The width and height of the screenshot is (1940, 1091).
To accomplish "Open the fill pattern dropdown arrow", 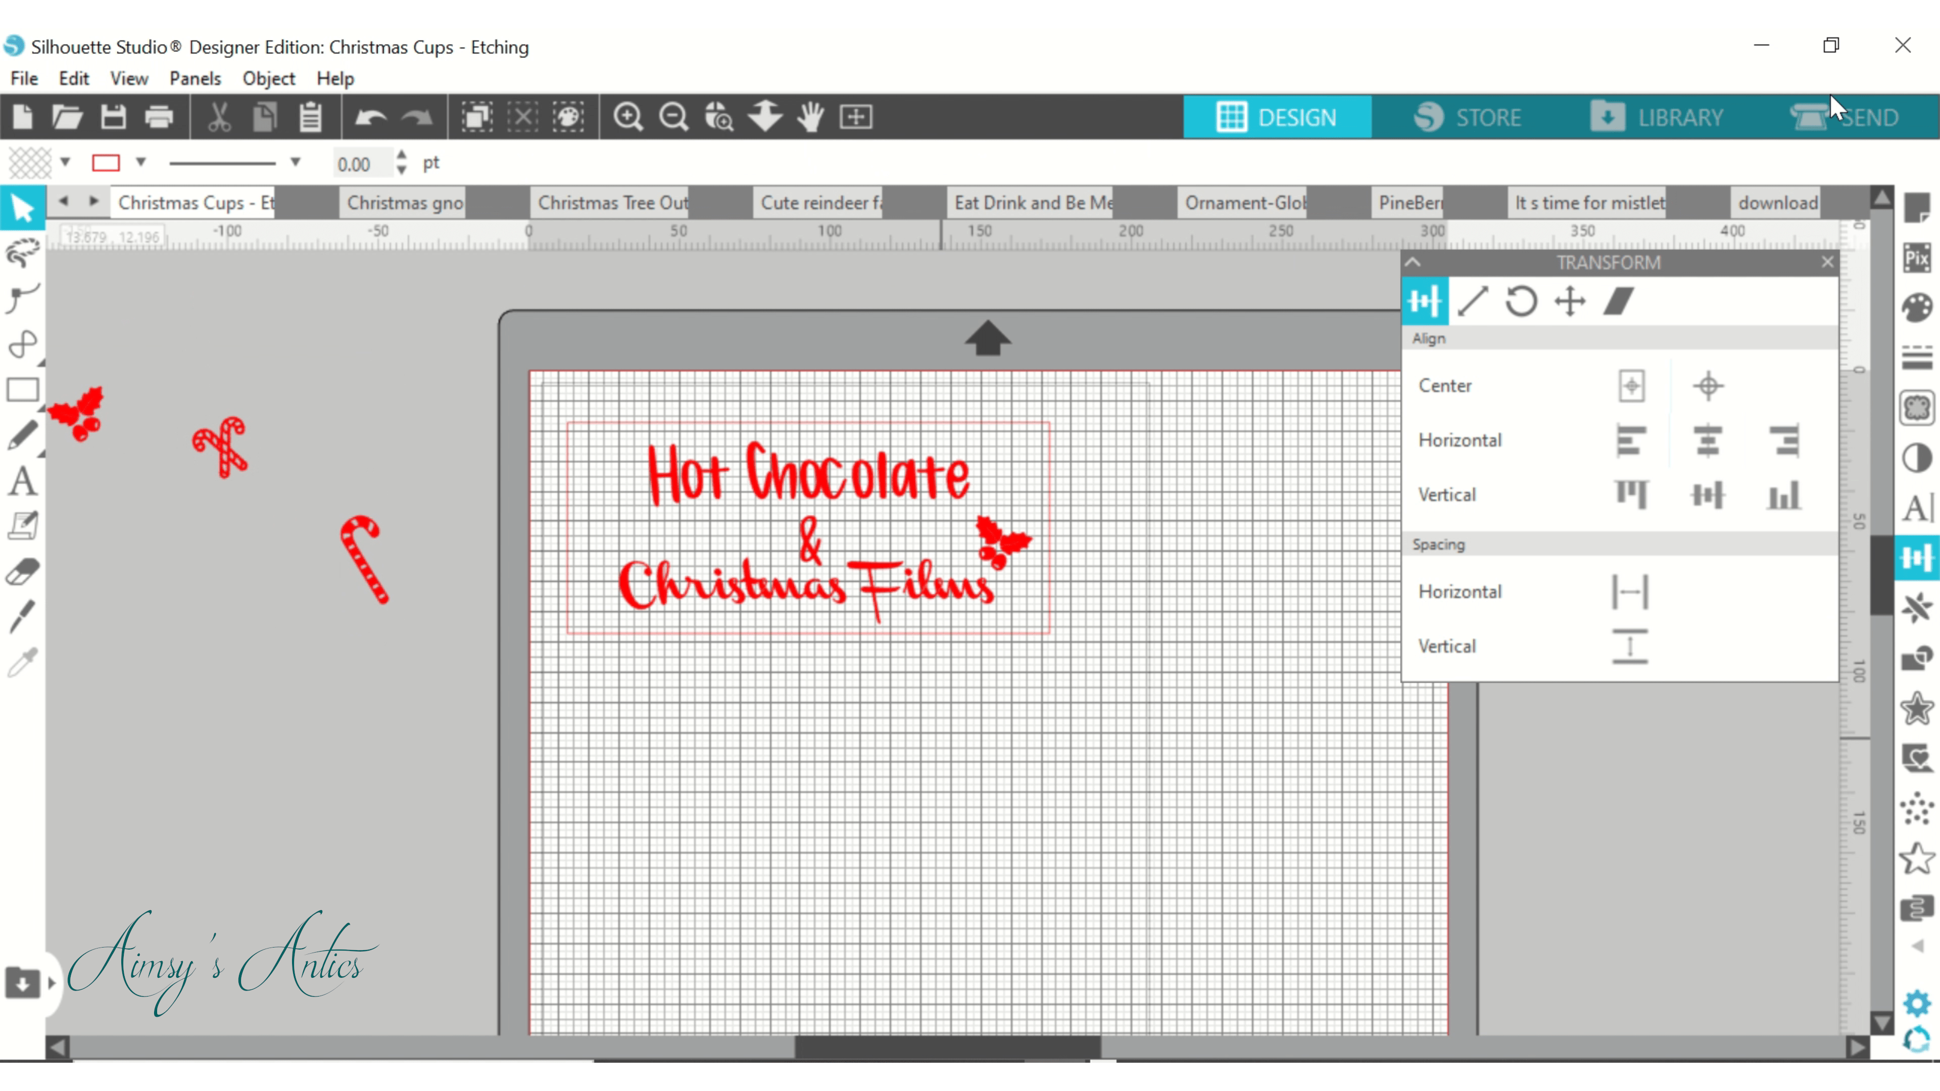I will (66, 162).
